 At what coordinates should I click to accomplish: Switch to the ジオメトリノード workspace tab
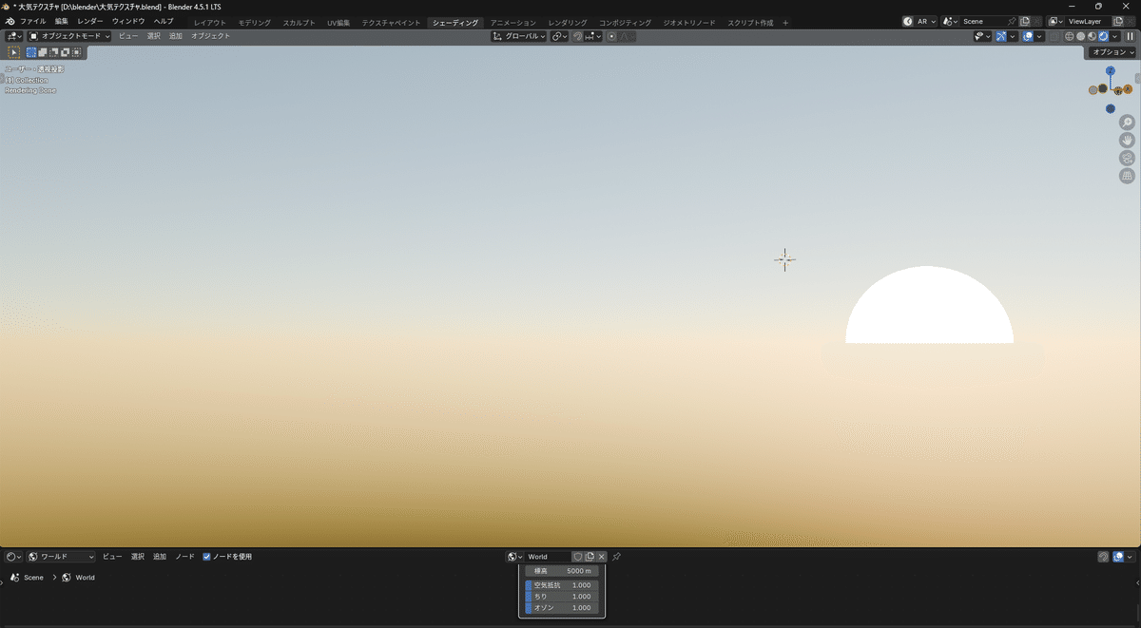point(689,22)
